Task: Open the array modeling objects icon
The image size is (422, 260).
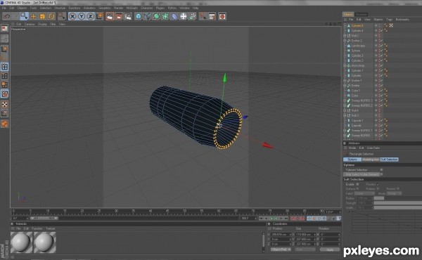Action: 165,16
